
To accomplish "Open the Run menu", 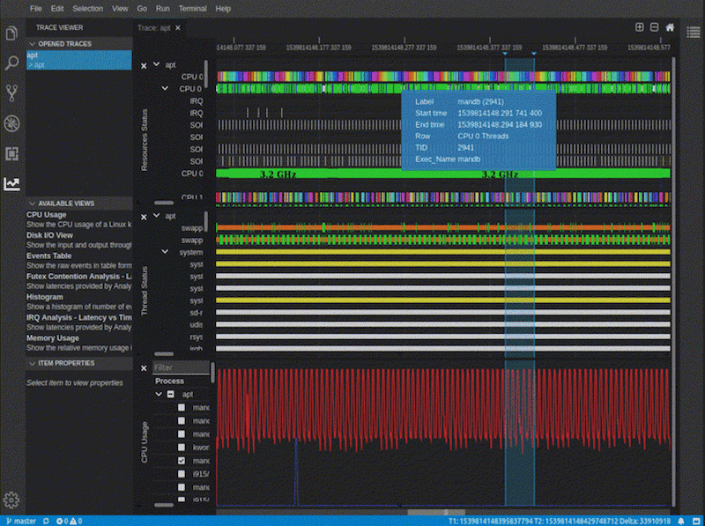I will [163, 9].
